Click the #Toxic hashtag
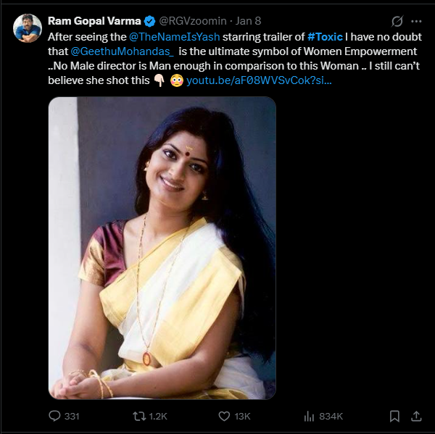This screenshot has height=434, width=435. (325, 36)
